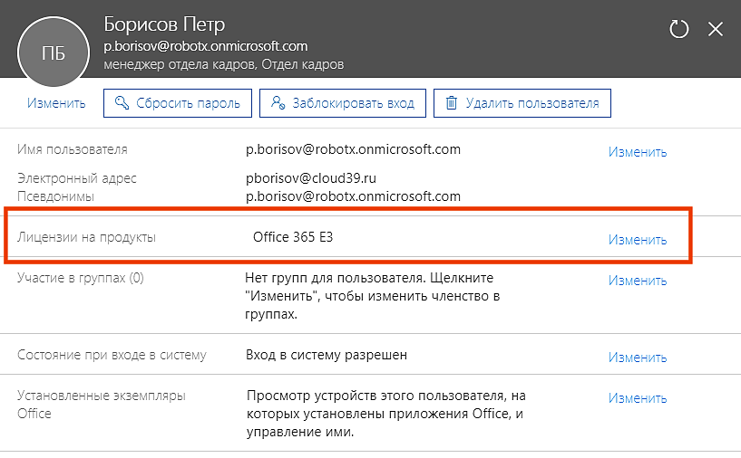This screenshot has height=458, width=741.
Task: Select the pborisov@cloud39.ru email address
Action: click(x=312, y=178)
